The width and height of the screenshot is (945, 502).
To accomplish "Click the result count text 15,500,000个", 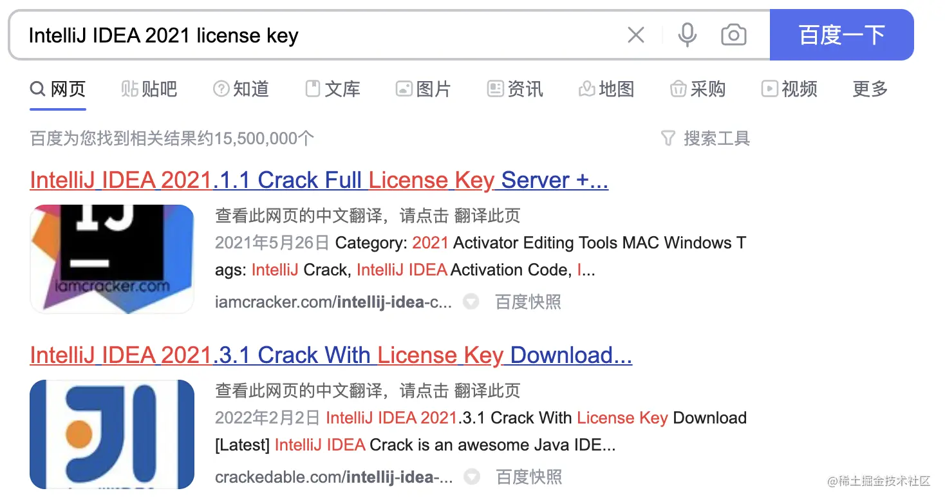I will click(264, 138).
